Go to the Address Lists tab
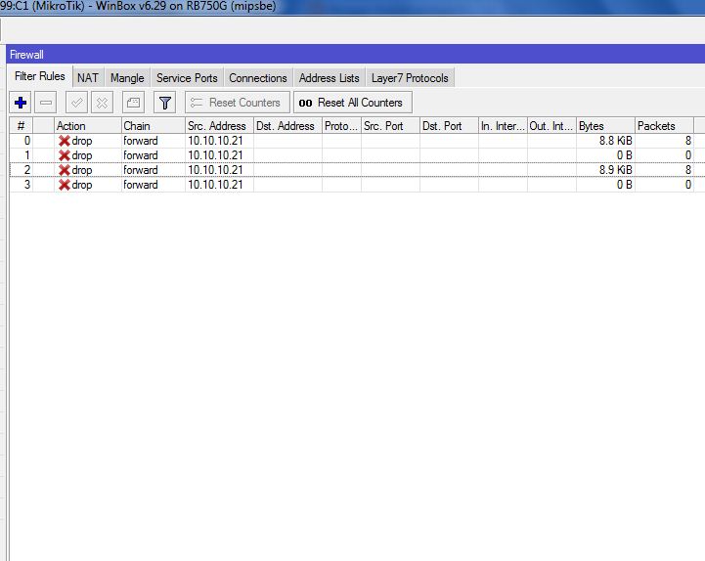 pos(330,78)
